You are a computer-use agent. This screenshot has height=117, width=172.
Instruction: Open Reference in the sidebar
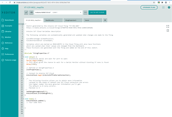(x=7, y=43)
